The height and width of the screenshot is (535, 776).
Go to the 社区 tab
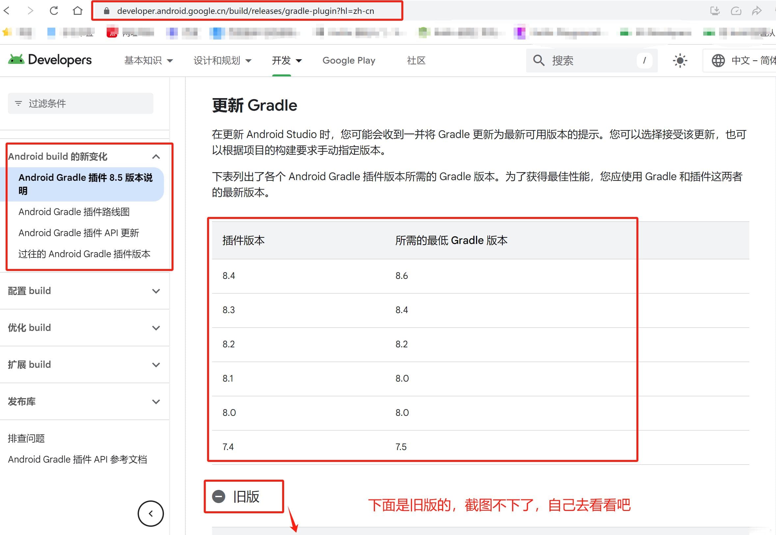pyautogui.click(x=416, y=60)
